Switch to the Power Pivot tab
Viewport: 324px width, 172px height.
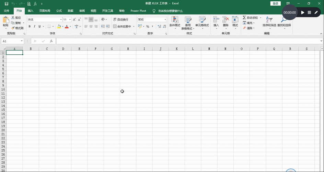tap(138, 11)
